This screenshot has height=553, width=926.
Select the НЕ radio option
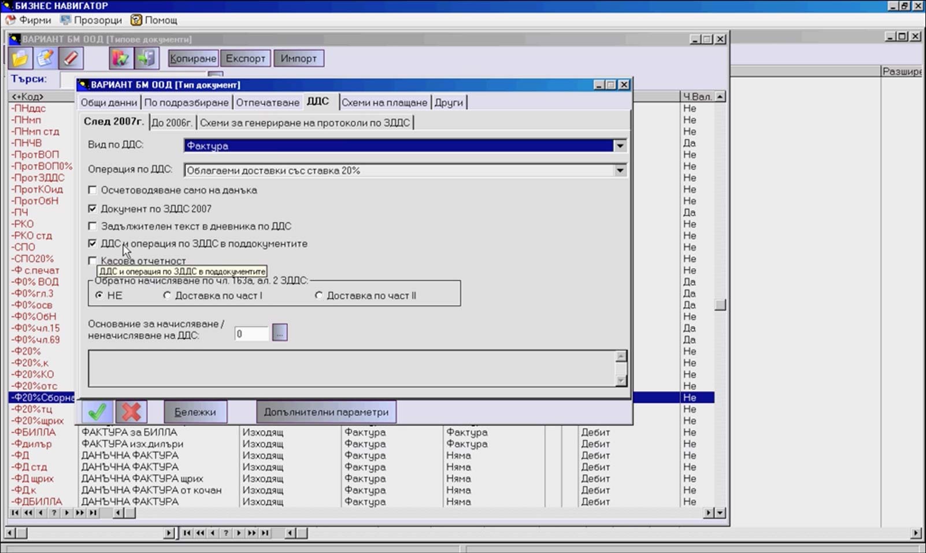(x=99, y=296)
